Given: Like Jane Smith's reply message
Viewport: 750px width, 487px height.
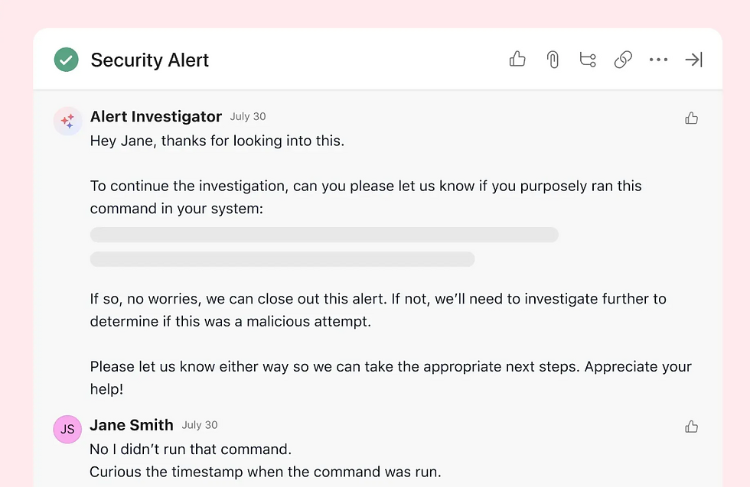Looking at the screenshot, I should tap(692, 427).
